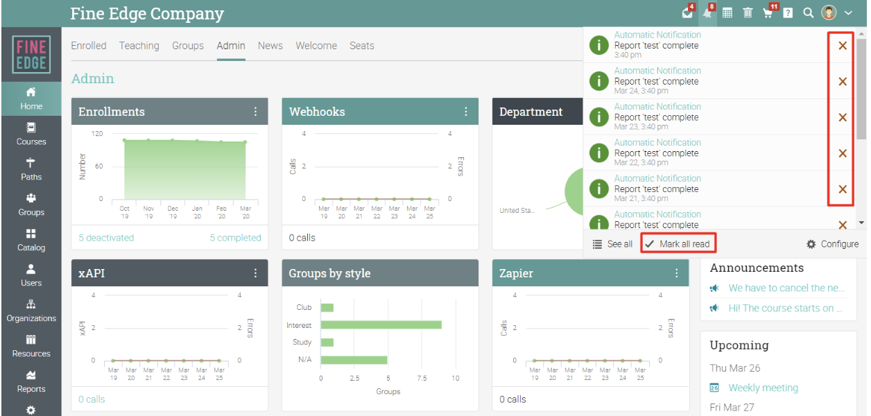Viewport: 871px width, 416px height.
Task: Open Resources in the sidebar
Action: 31,347
